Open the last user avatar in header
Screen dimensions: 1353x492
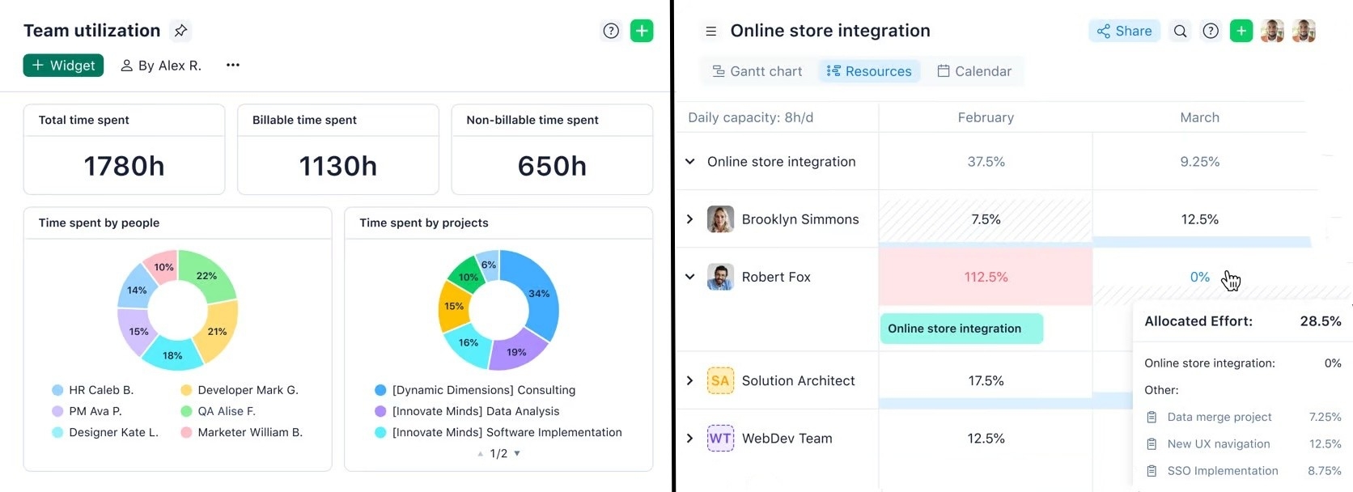point(1304,31)
